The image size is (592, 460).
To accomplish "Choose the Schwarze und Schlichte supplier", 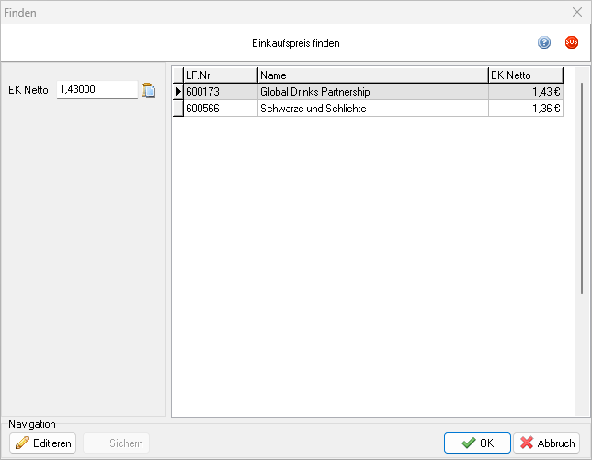I will (372, 109).
